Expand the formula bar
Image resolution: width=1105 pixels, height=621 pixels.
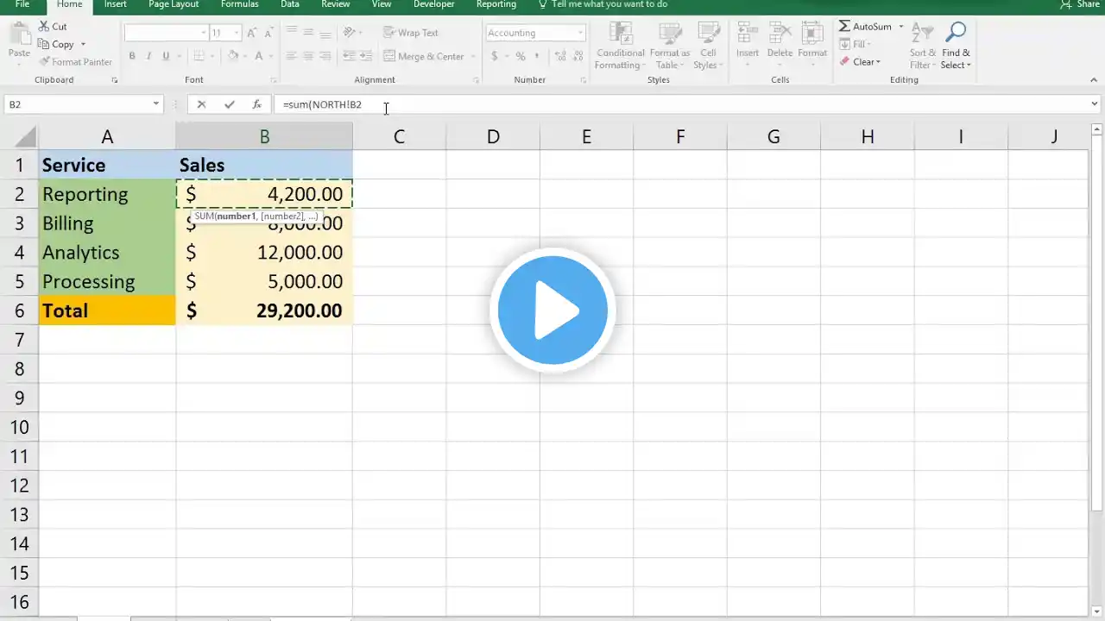point(1095,104)
